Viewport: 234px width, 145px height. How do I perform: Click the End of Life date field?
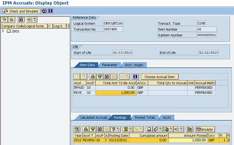(x=209, y=53)
